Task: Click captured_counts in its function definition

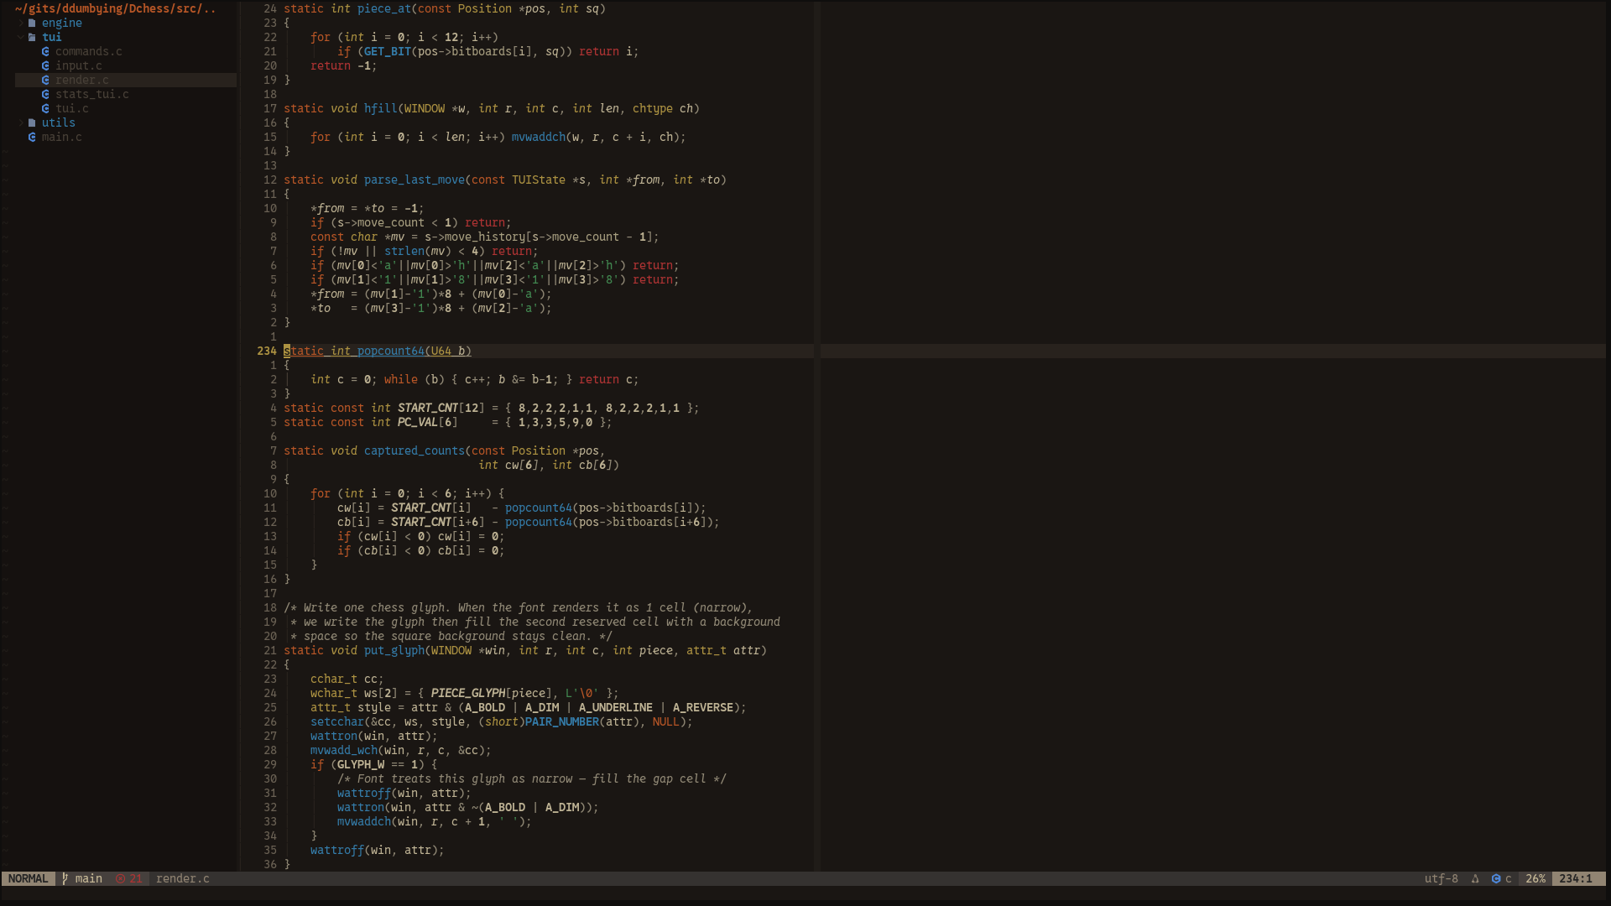Action: [414, 451]
